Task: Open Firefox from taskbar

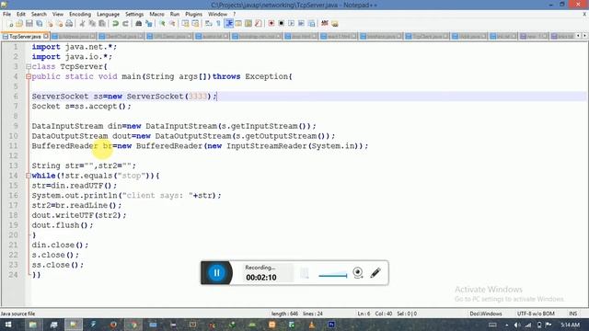Action: click(113, 325)
